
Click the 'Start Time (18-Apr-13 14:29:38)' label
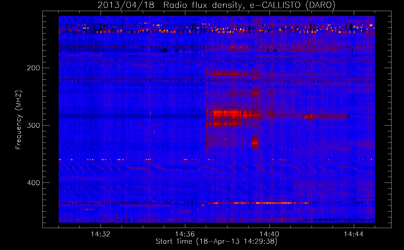pyautogui.click(x=216, y=241)
